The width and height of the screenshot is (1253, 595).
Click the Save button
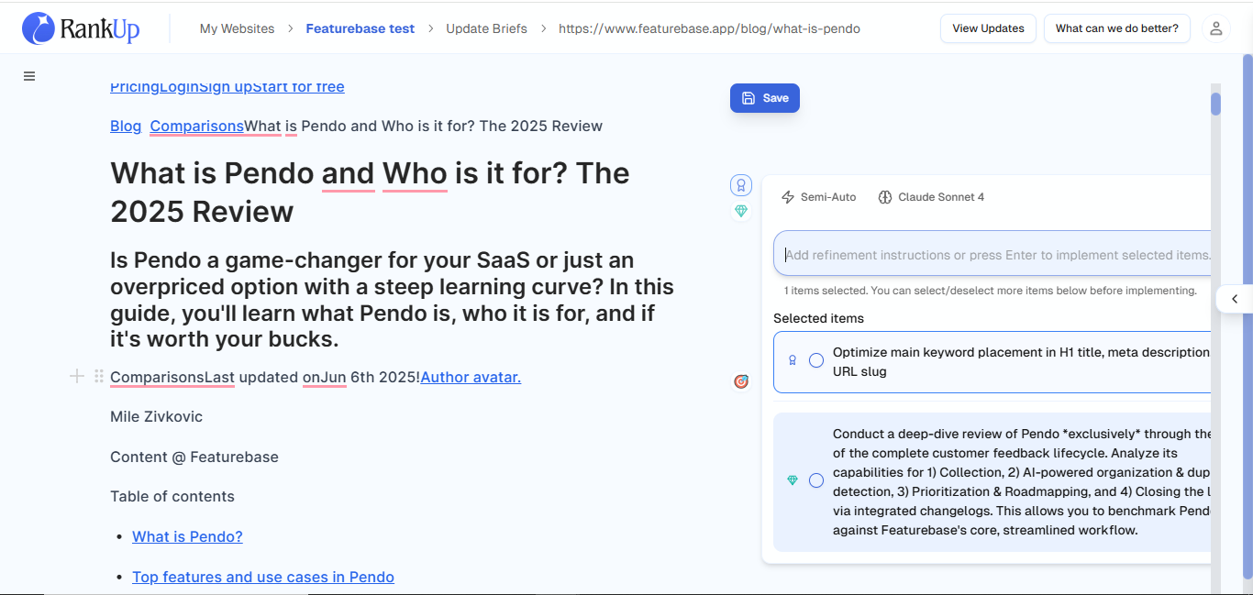click(x=765, y=98)
